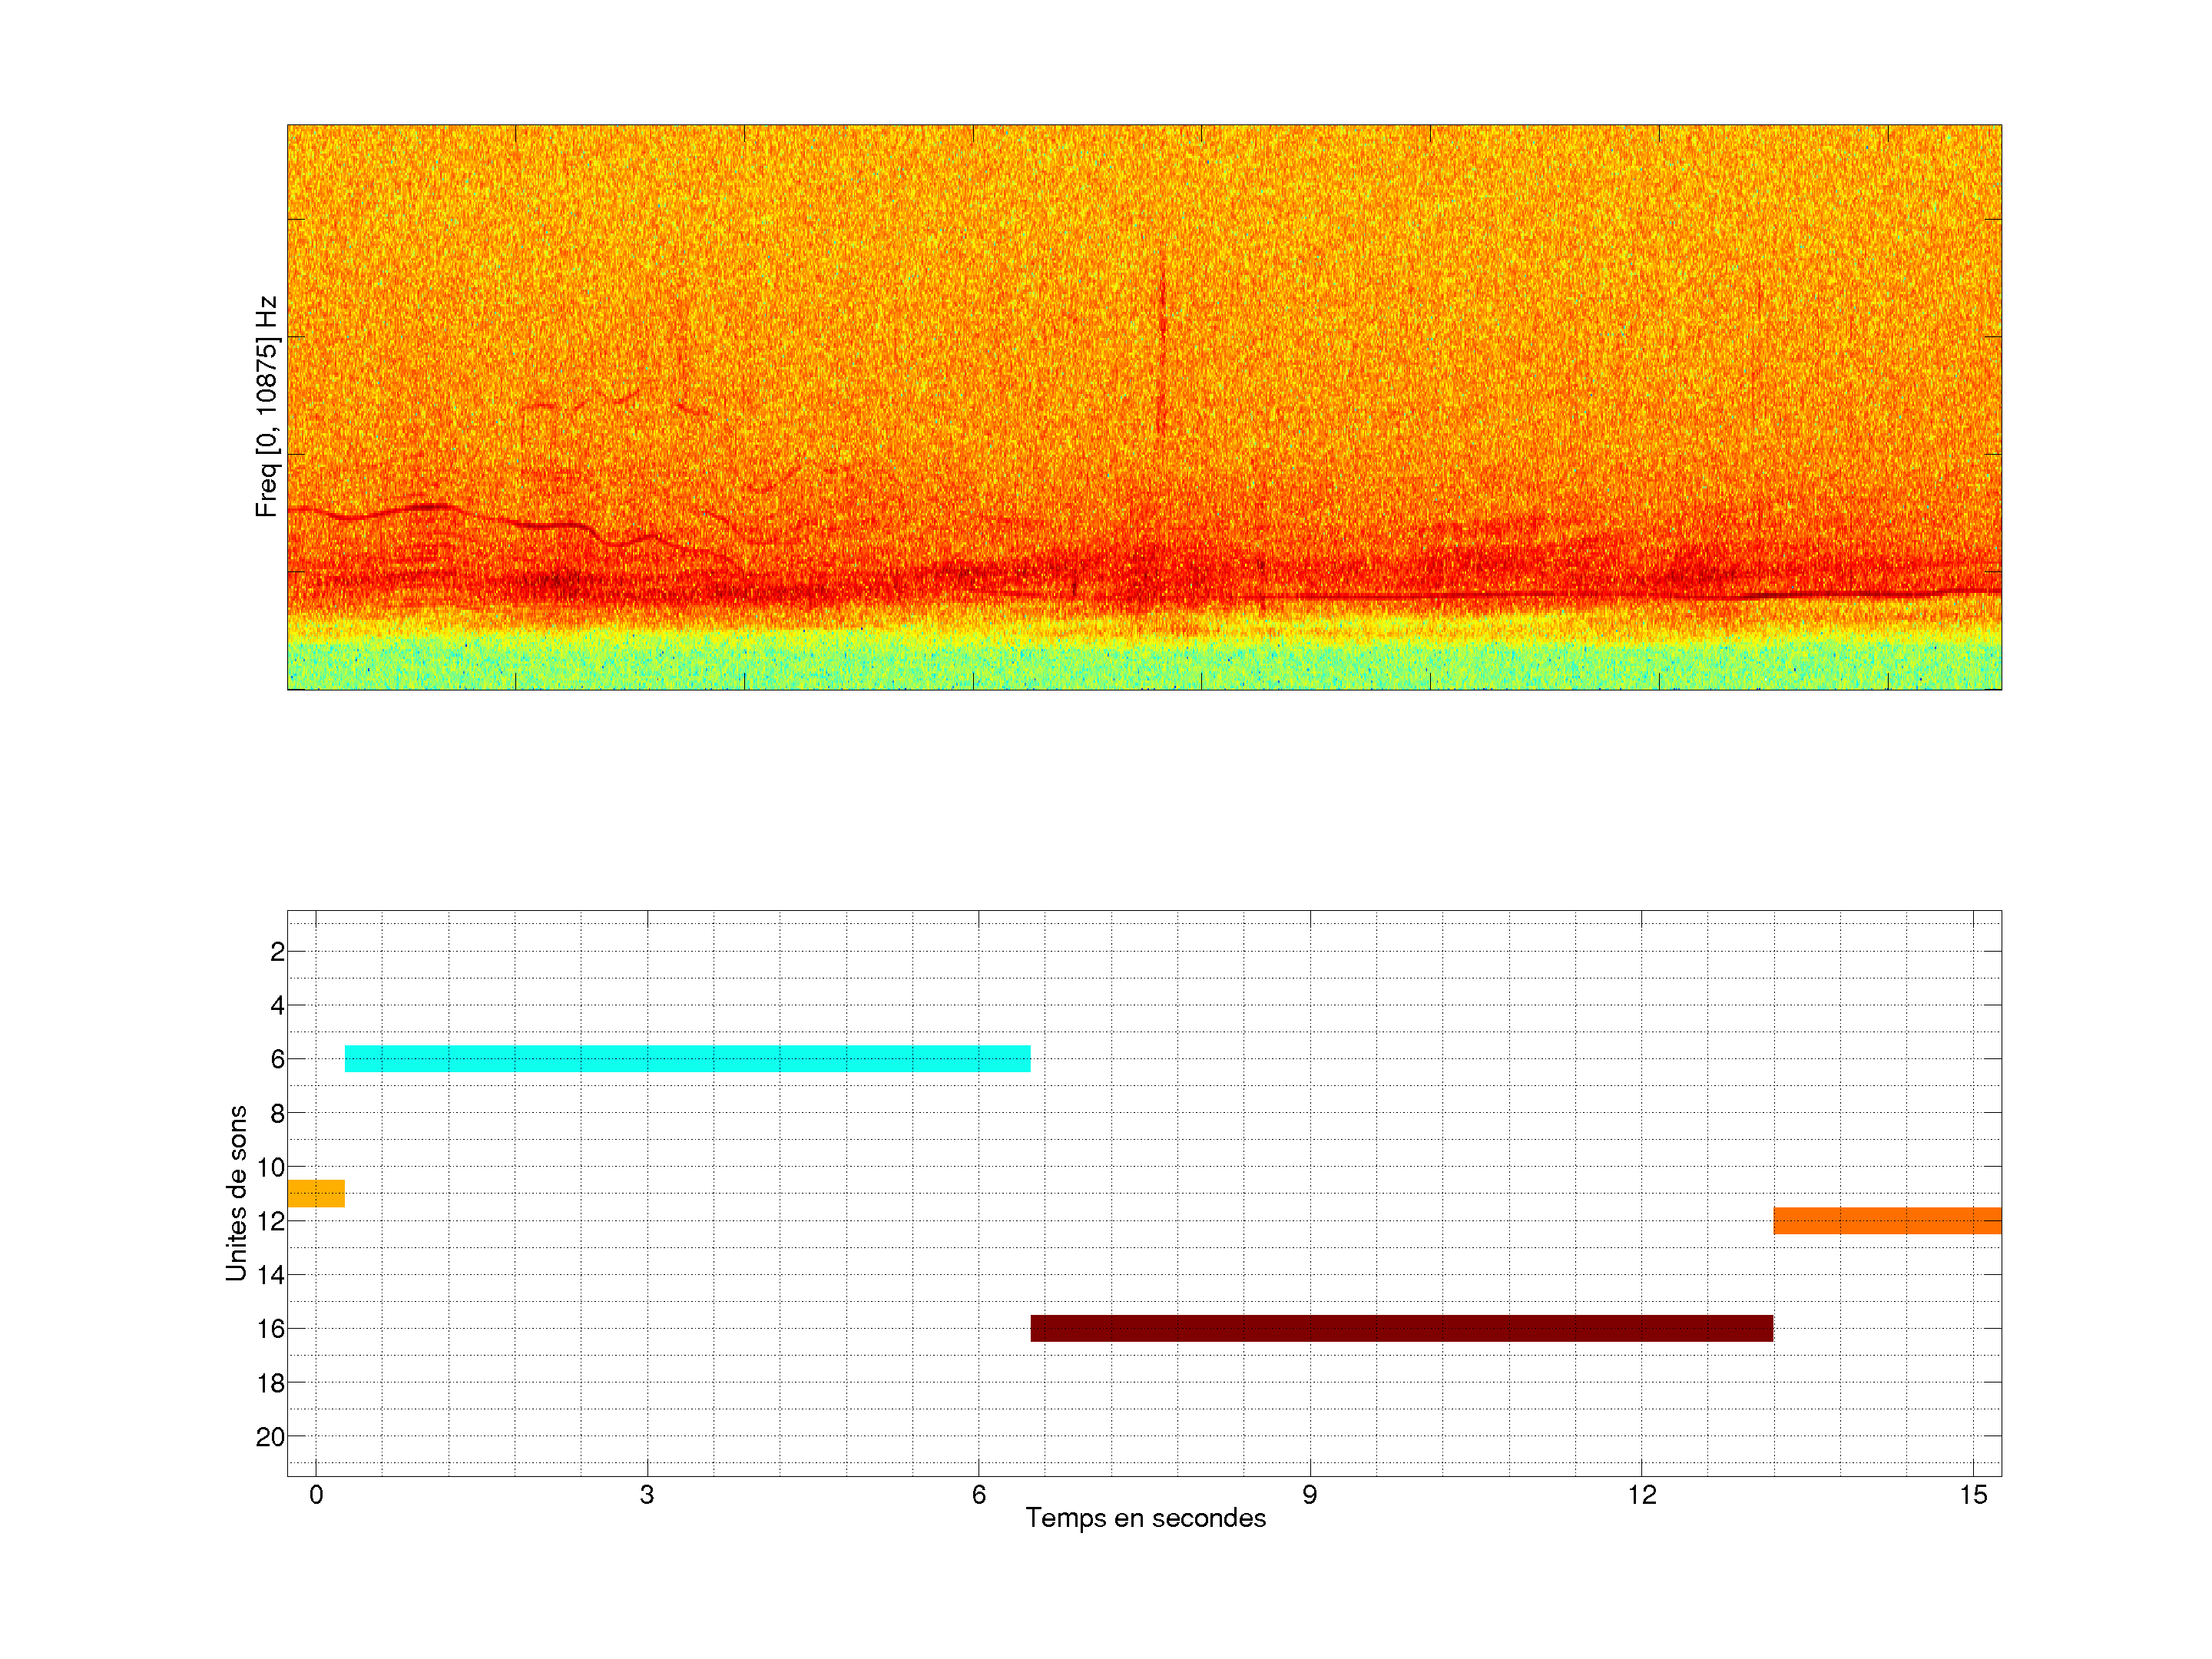Screen dimensions: 2212x1659
Task: Click the y-axis tick label 10
Action: (270, 1167)
